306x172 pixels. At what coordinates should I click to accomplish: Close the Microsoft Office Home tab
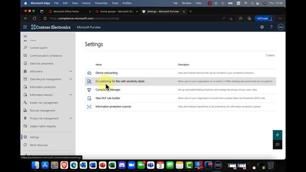90,11
